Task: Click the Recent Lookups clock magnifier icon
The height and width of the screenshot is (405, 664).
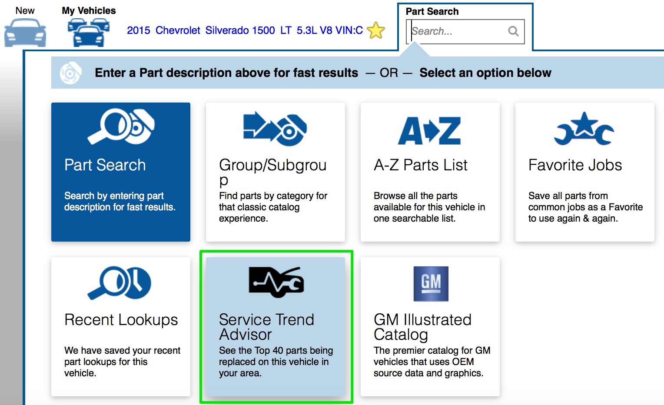Action: (x=120, y=283)
